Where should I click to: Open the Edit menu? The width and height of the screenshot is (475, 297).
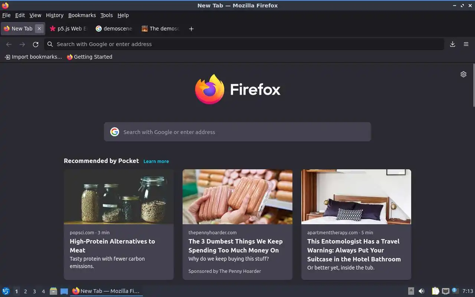click(x=20, y=15)
